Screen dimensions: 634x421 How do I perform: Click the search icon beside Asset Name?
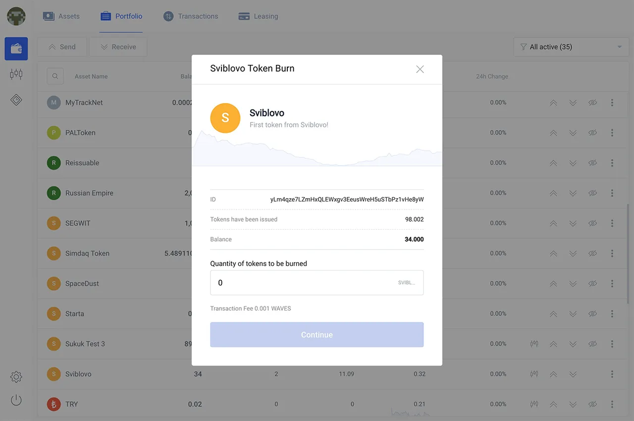pyautogui.click(x=55, y=76)
